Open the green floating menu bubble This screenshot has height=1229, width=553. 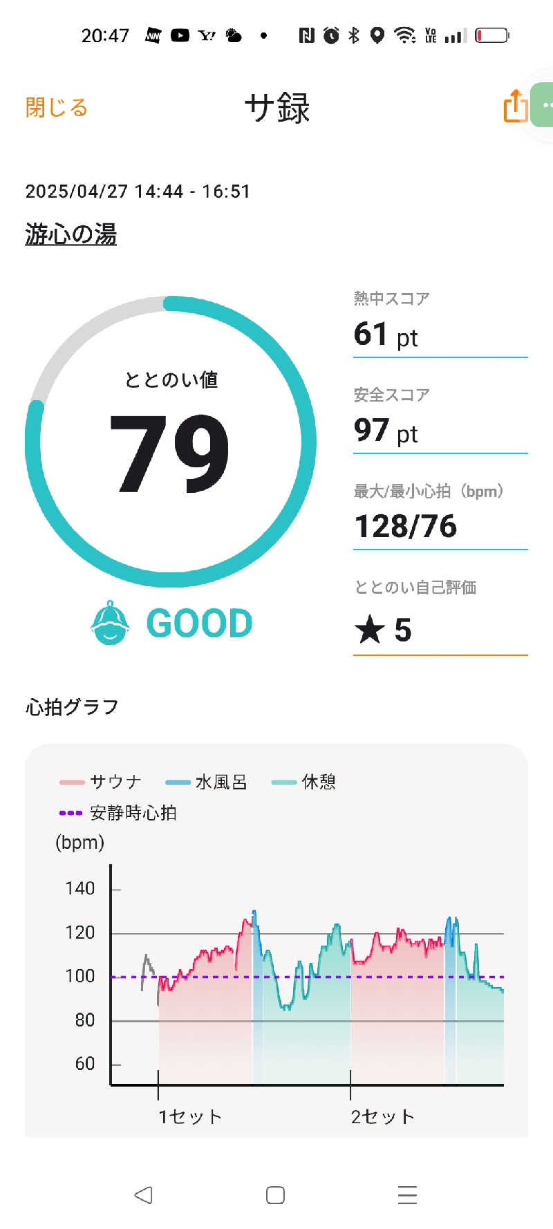pyautogui.click(x=542, y=104)
